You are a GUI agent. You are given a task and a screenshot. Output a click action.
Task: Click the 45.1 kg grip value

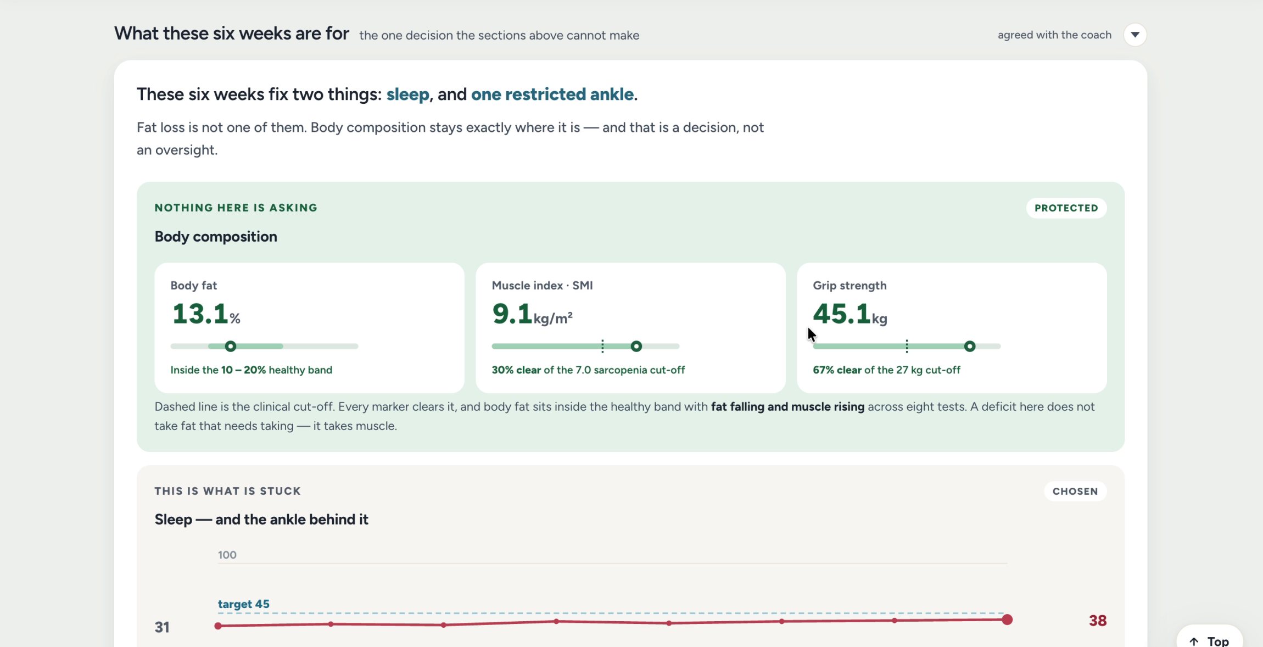pyautogui.click(x=850, y=314)
